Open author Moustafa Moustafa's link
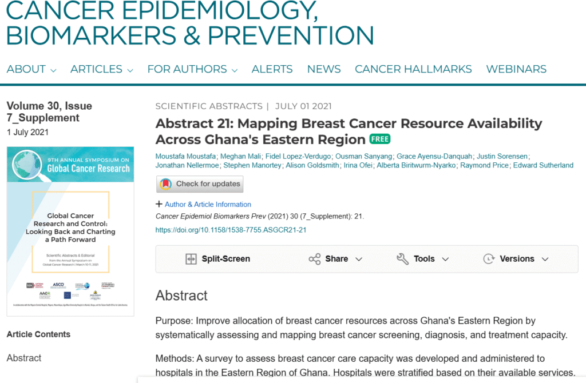Image resolution: width=586 pixels, height=383 pixels. [x=185, y=157]
